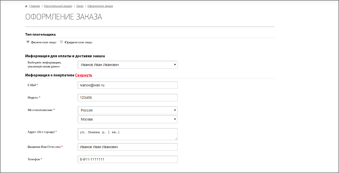
Task: Expand the Россия country dropdown
Action: point(127,110)
